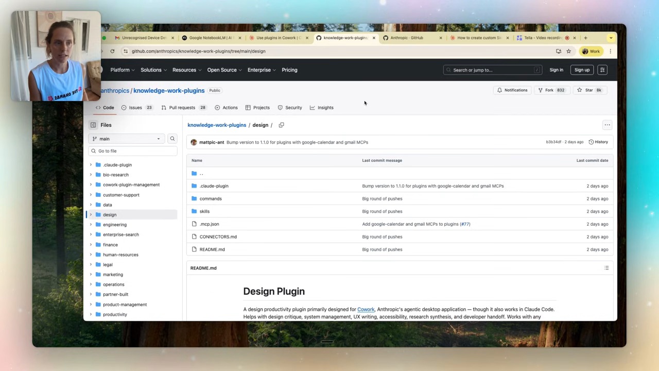Screen dimensions: 659x371
Task: Expand the Open Source menu
Action: coord(224,70)
